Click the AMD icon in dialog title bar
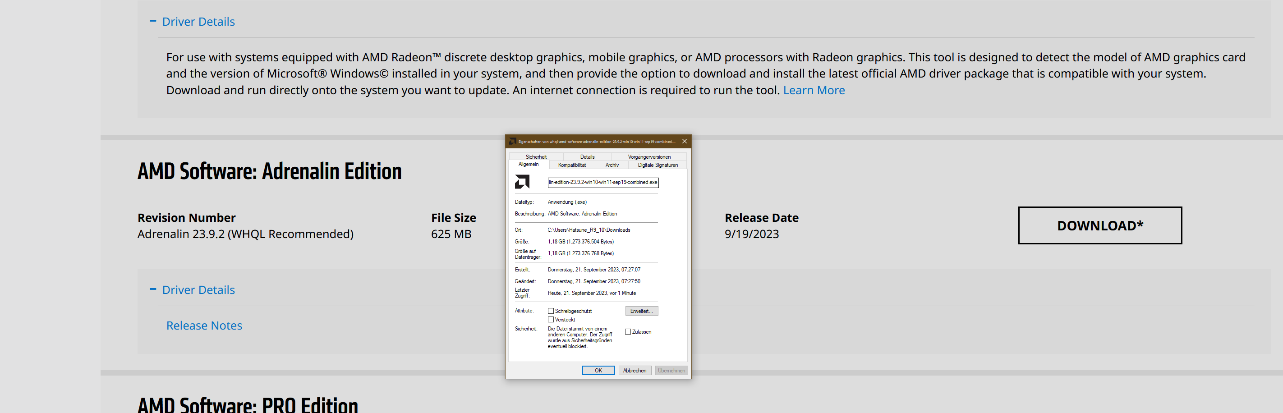 pos(512,142)
